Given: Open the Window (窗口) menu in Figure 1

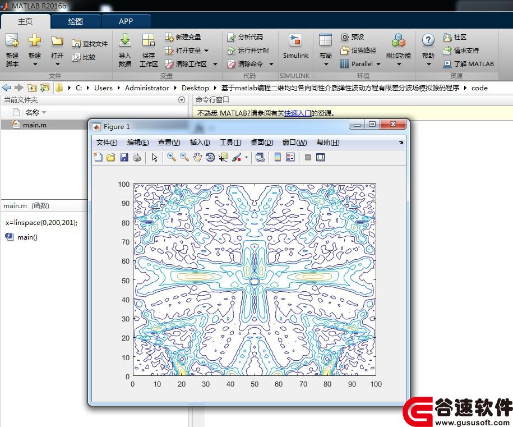Looking at the screenshot, I should (294, 143).
